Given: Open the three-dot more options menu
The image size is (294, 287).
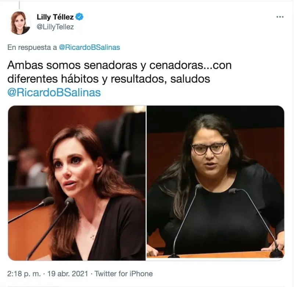Looking at the screenshot, I should pos(280,17).
